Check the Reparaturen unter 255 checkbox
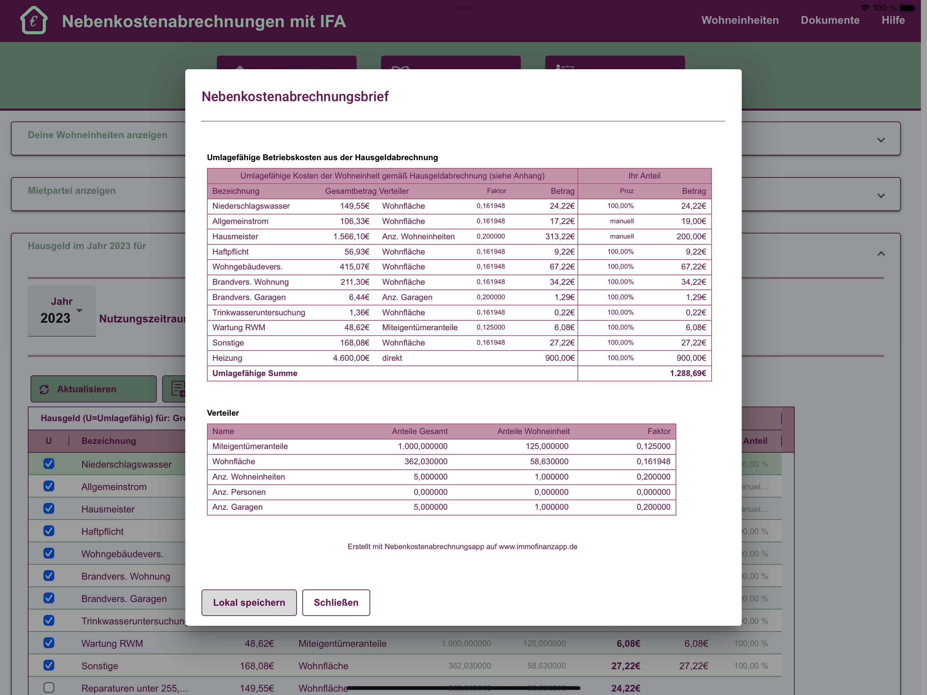The height and width of the screenshot is (695, 927). point(49,688)
